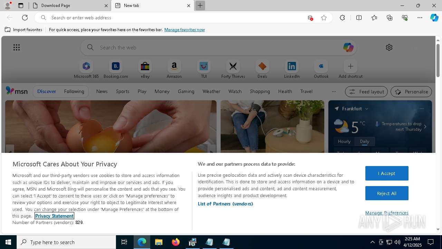442x249 pixels.
Task: Click the taskbar search box
Action: coord(66,242)
